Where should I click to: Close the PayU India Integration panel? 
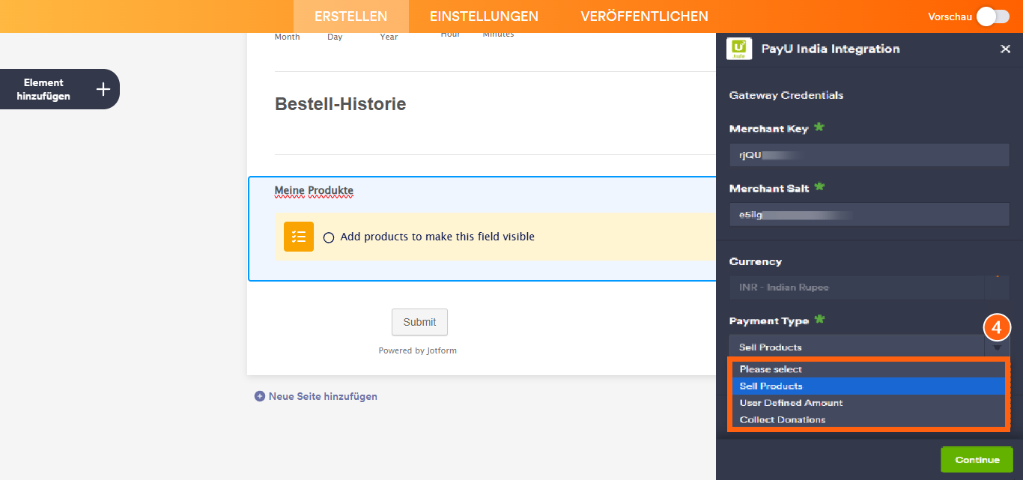click(x=1006, y=49)
